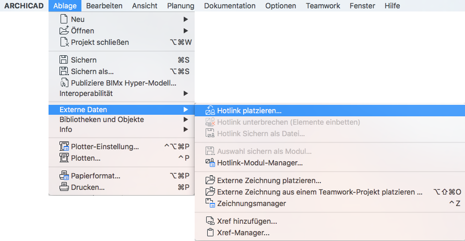Click the Plotter-Einstellung icon

click(64, 147)
